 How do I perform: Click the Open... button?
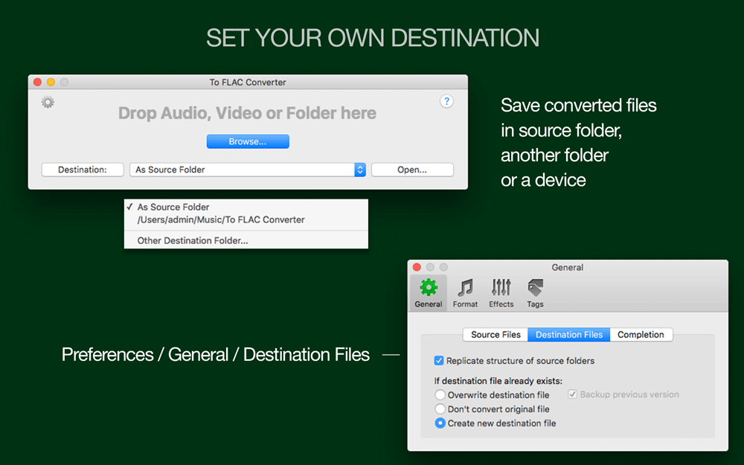tap(412, 170)
